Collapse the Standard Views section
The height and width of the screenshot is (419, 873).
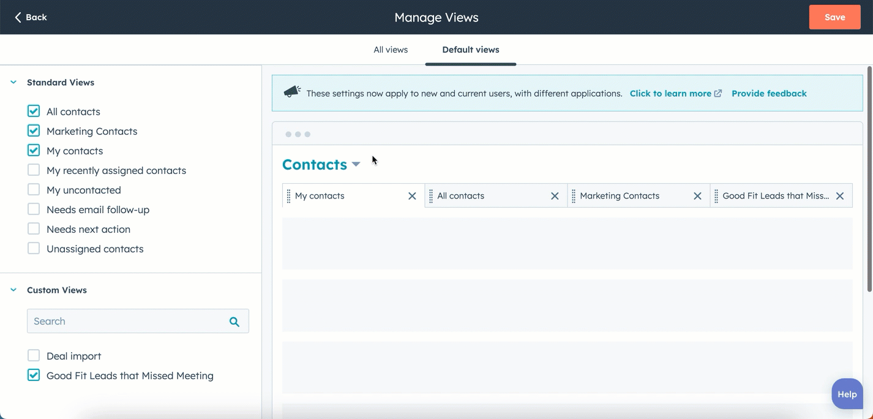coord(13,82)
